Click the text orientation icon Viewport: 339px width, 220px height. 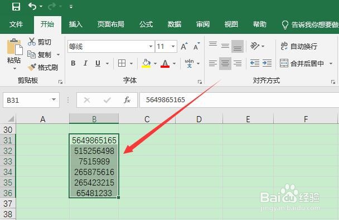point(255,46)
